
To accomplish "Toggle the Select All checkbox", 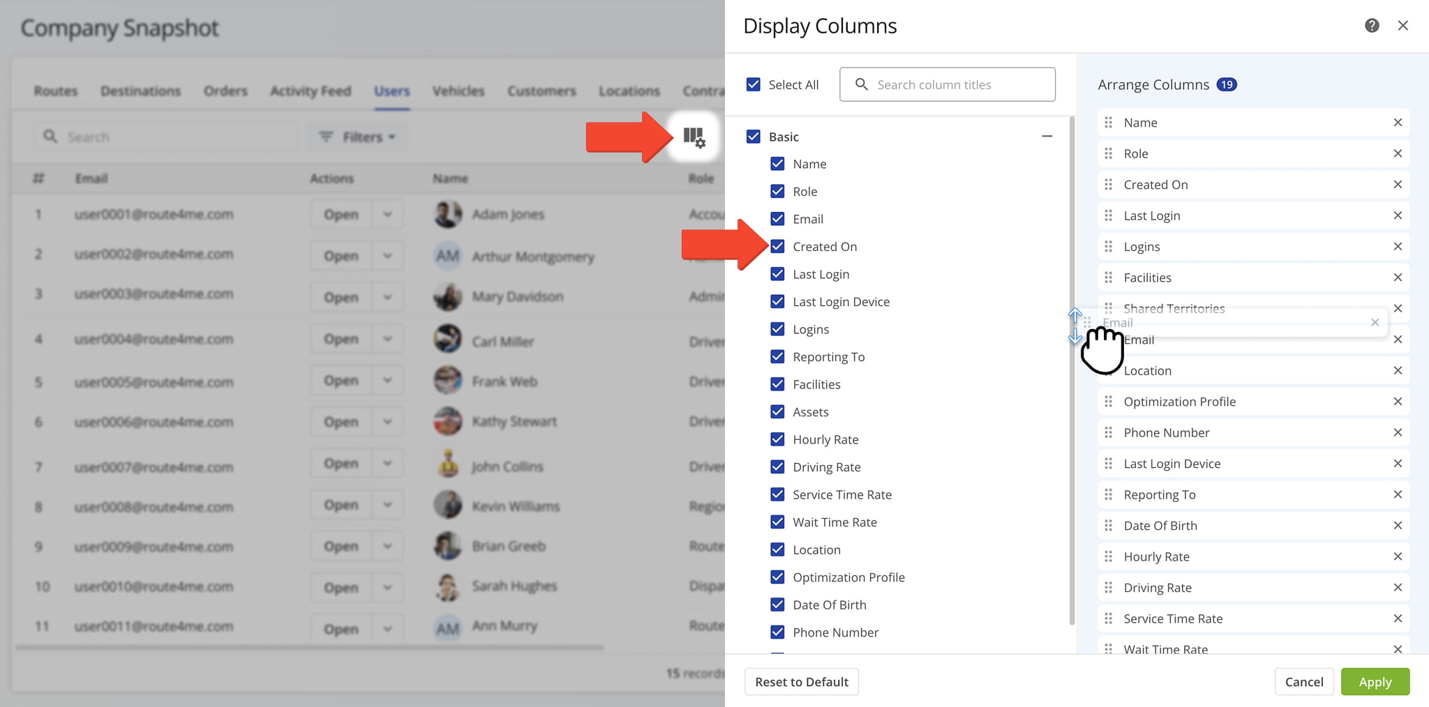I will [x=754, y=84].
